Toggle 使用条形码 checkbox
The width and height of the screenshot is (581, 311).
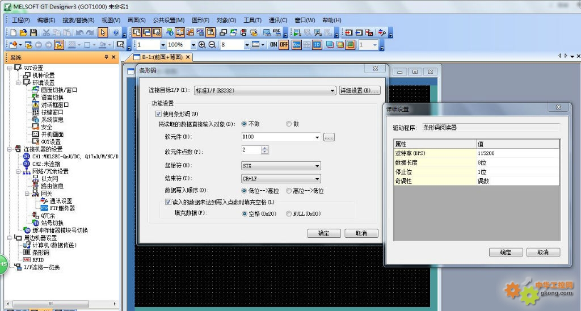pos(159,114)
